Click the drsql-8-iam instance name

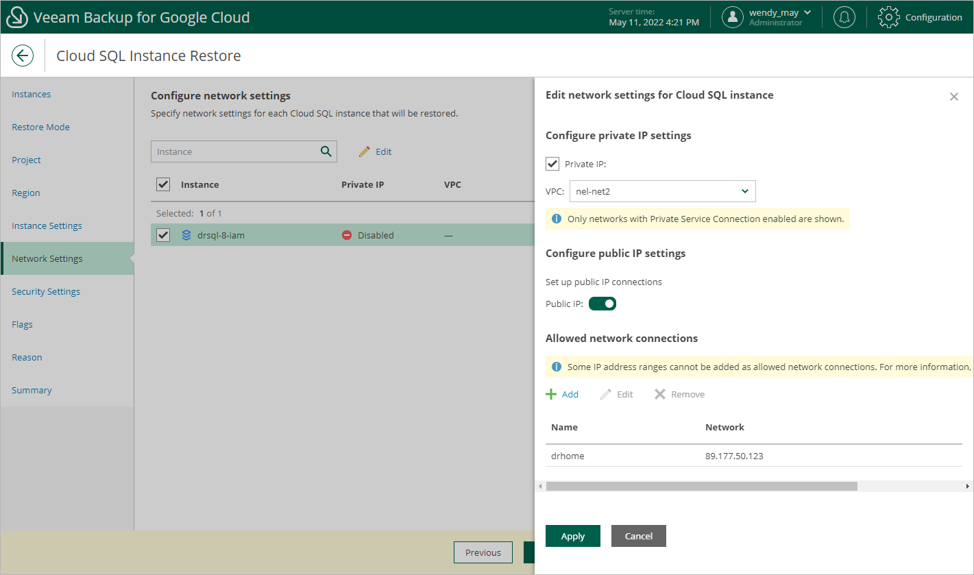click(x=221, y=235)
